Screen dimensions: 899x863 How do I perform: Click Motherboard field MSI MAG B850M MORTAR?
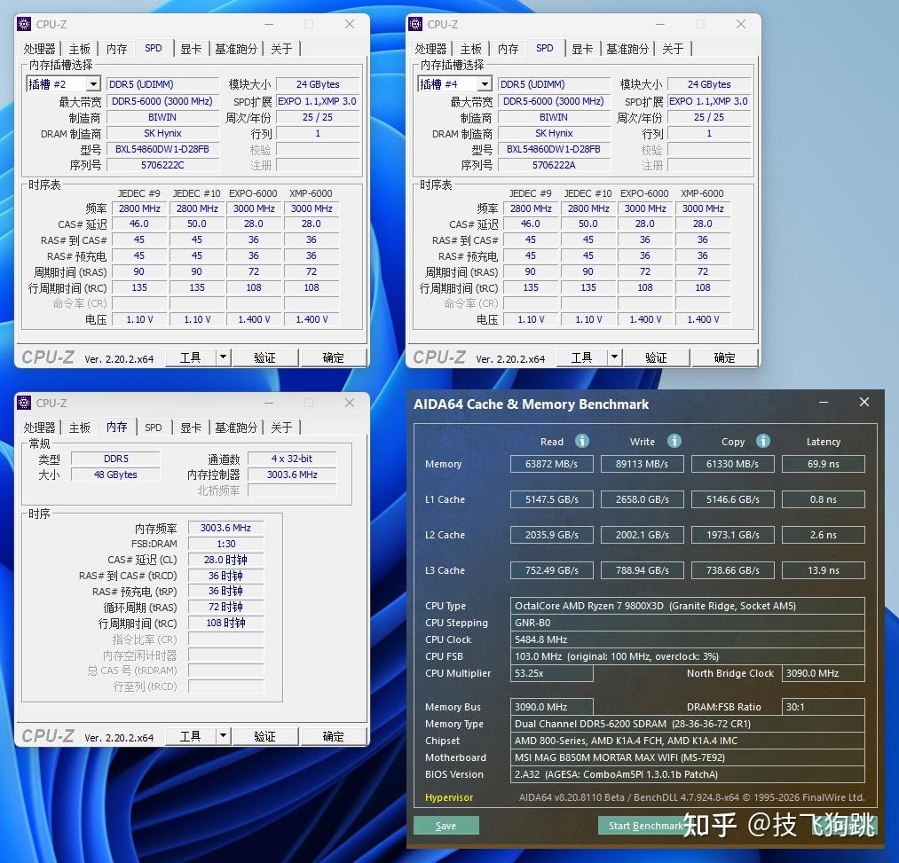(x=688, y=757)
